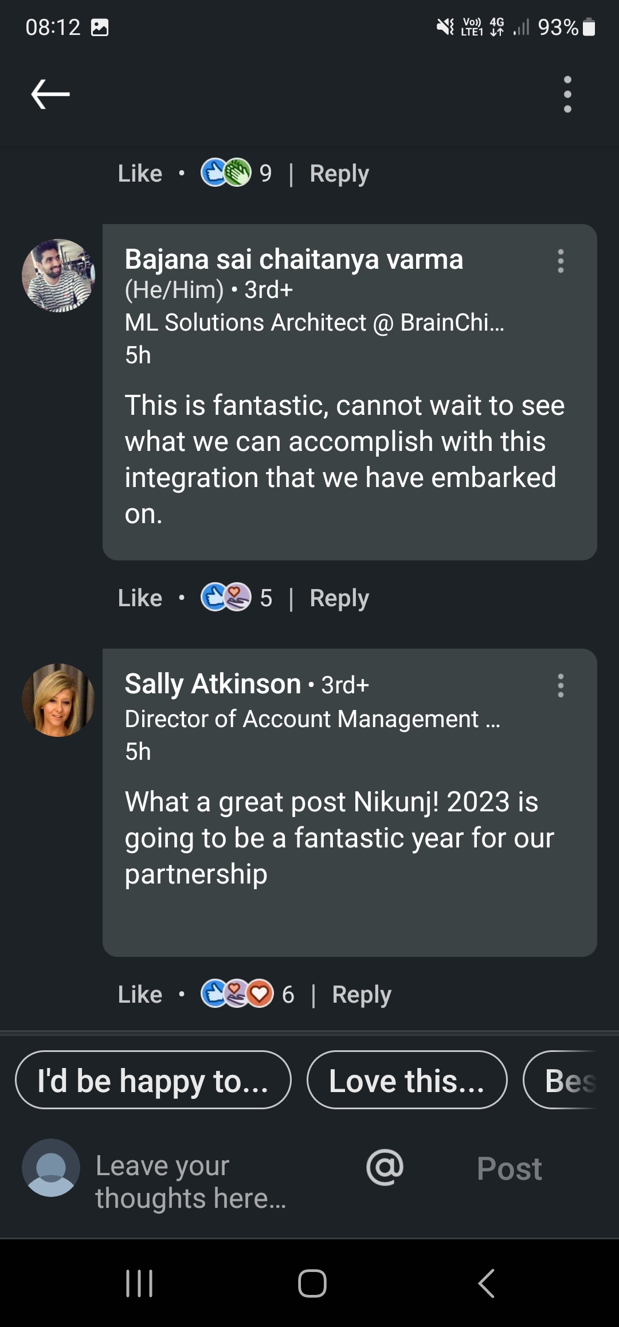The width and height of the screenshot is (619, 1327).
Task: Like the topmost comment
Action: click(x=140, y=173)
